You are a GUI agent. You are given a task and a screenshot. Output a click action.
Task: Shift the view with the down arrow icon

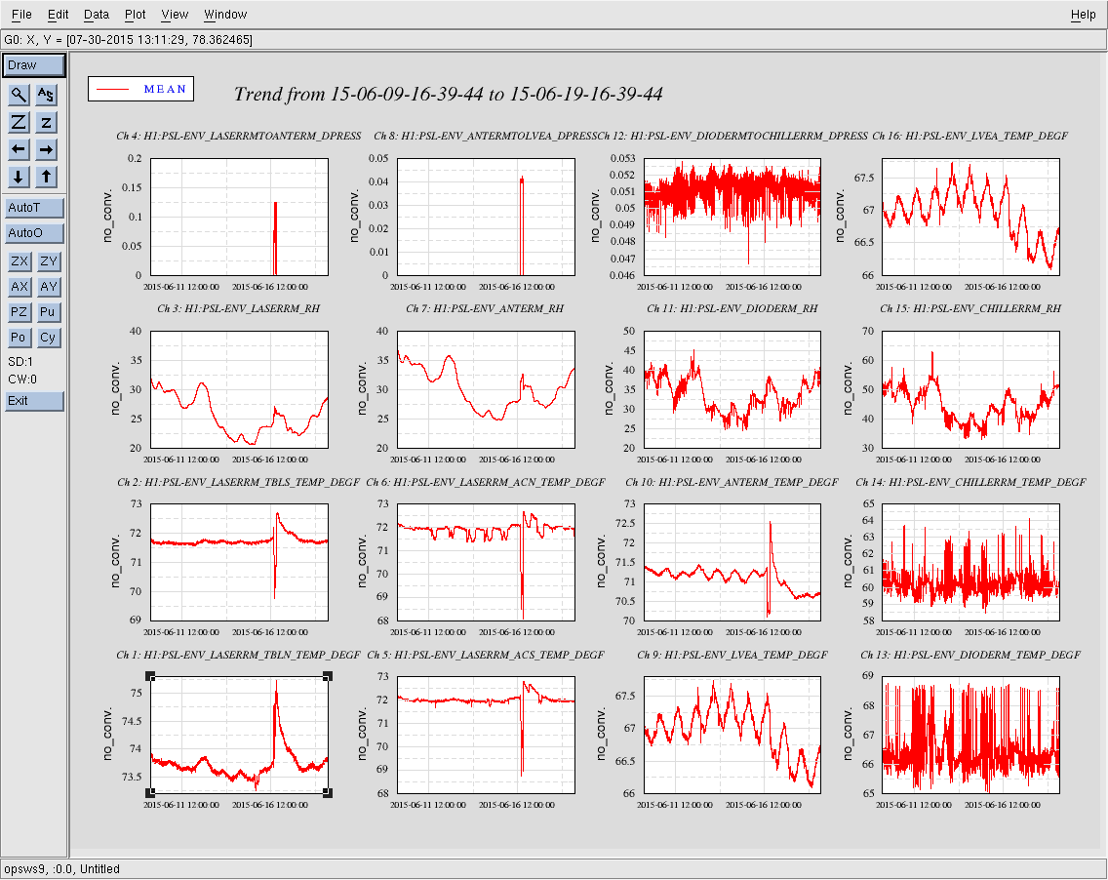click(20, 177)
